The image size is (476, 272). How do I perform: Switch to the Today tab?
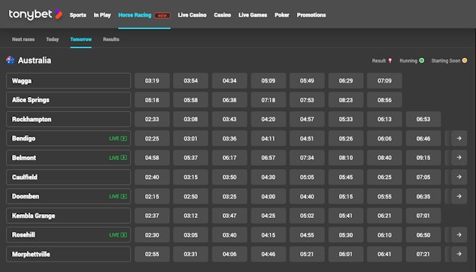click(52, 39)
